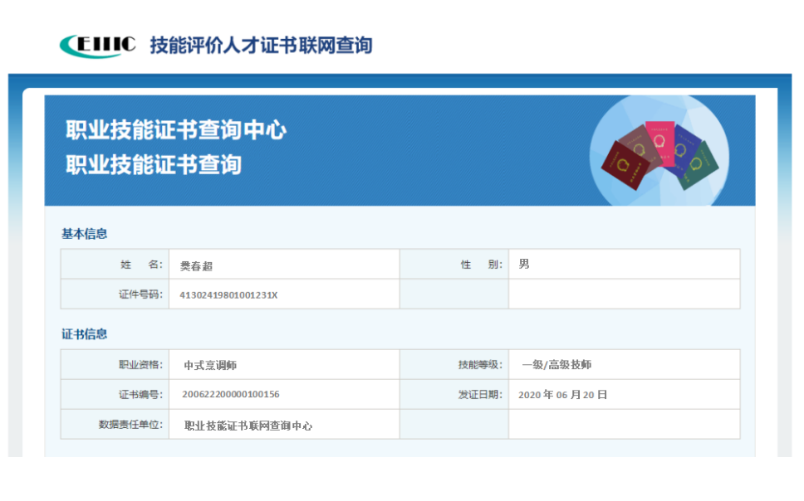This screenshot has width=804, height=501.
Task: Click the 职业技能证书查询中心 banner heading
Action: click(x=176, y=130)
